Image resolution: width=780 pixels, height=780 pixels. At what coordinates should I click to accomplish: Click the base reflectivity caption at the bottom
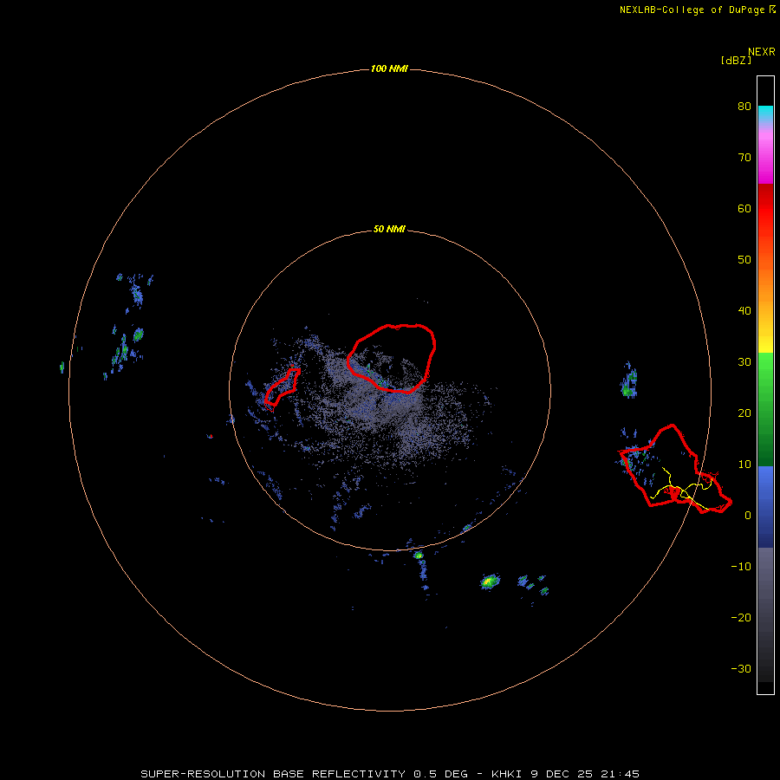[x=389, y=774]
